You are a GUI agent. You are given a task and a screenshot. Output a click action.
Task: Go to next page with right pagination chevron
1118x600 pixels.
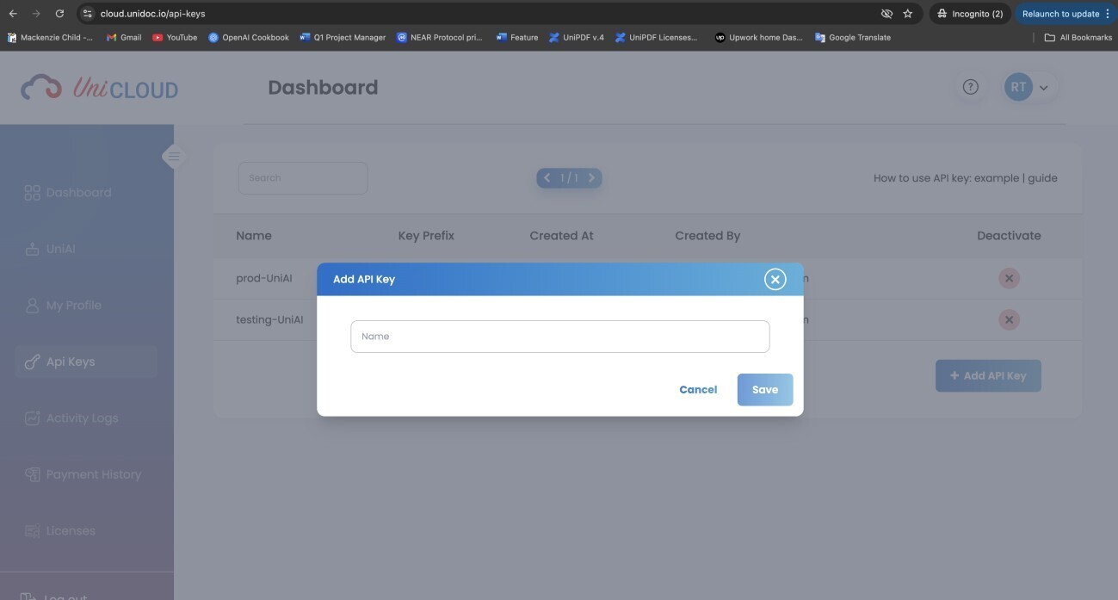point(590,177)
